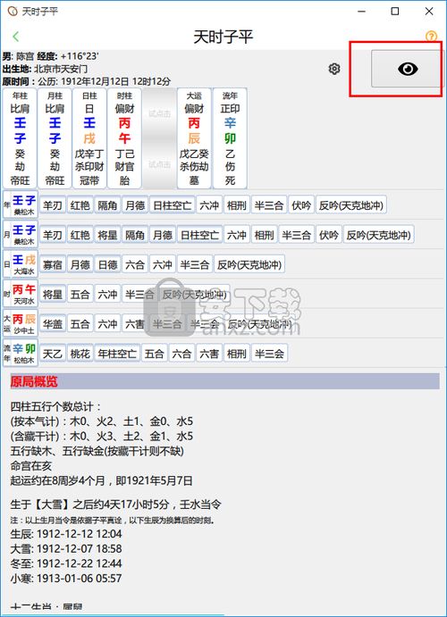
Task: Open the 大运 column card
Action: point(194,138)
